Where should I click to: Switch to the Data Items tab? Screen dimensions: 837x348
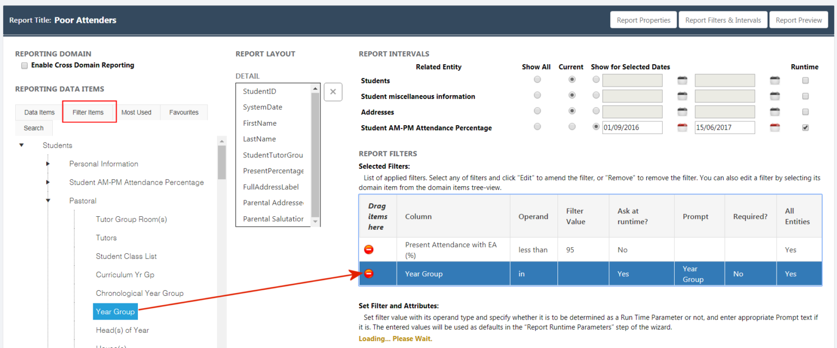[39, 112]
